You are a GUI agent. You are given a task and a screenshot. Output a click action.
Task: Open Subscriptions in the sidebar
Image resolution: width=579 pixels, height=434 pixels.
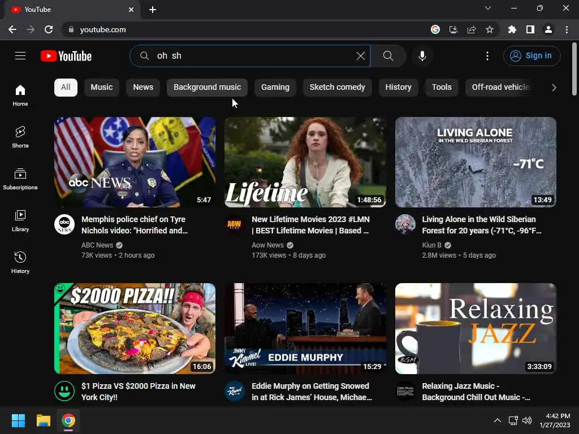tap(20, 179)
